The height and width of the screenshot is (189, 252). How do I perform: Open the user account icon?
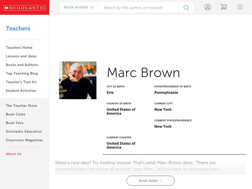tap(207, 7)
